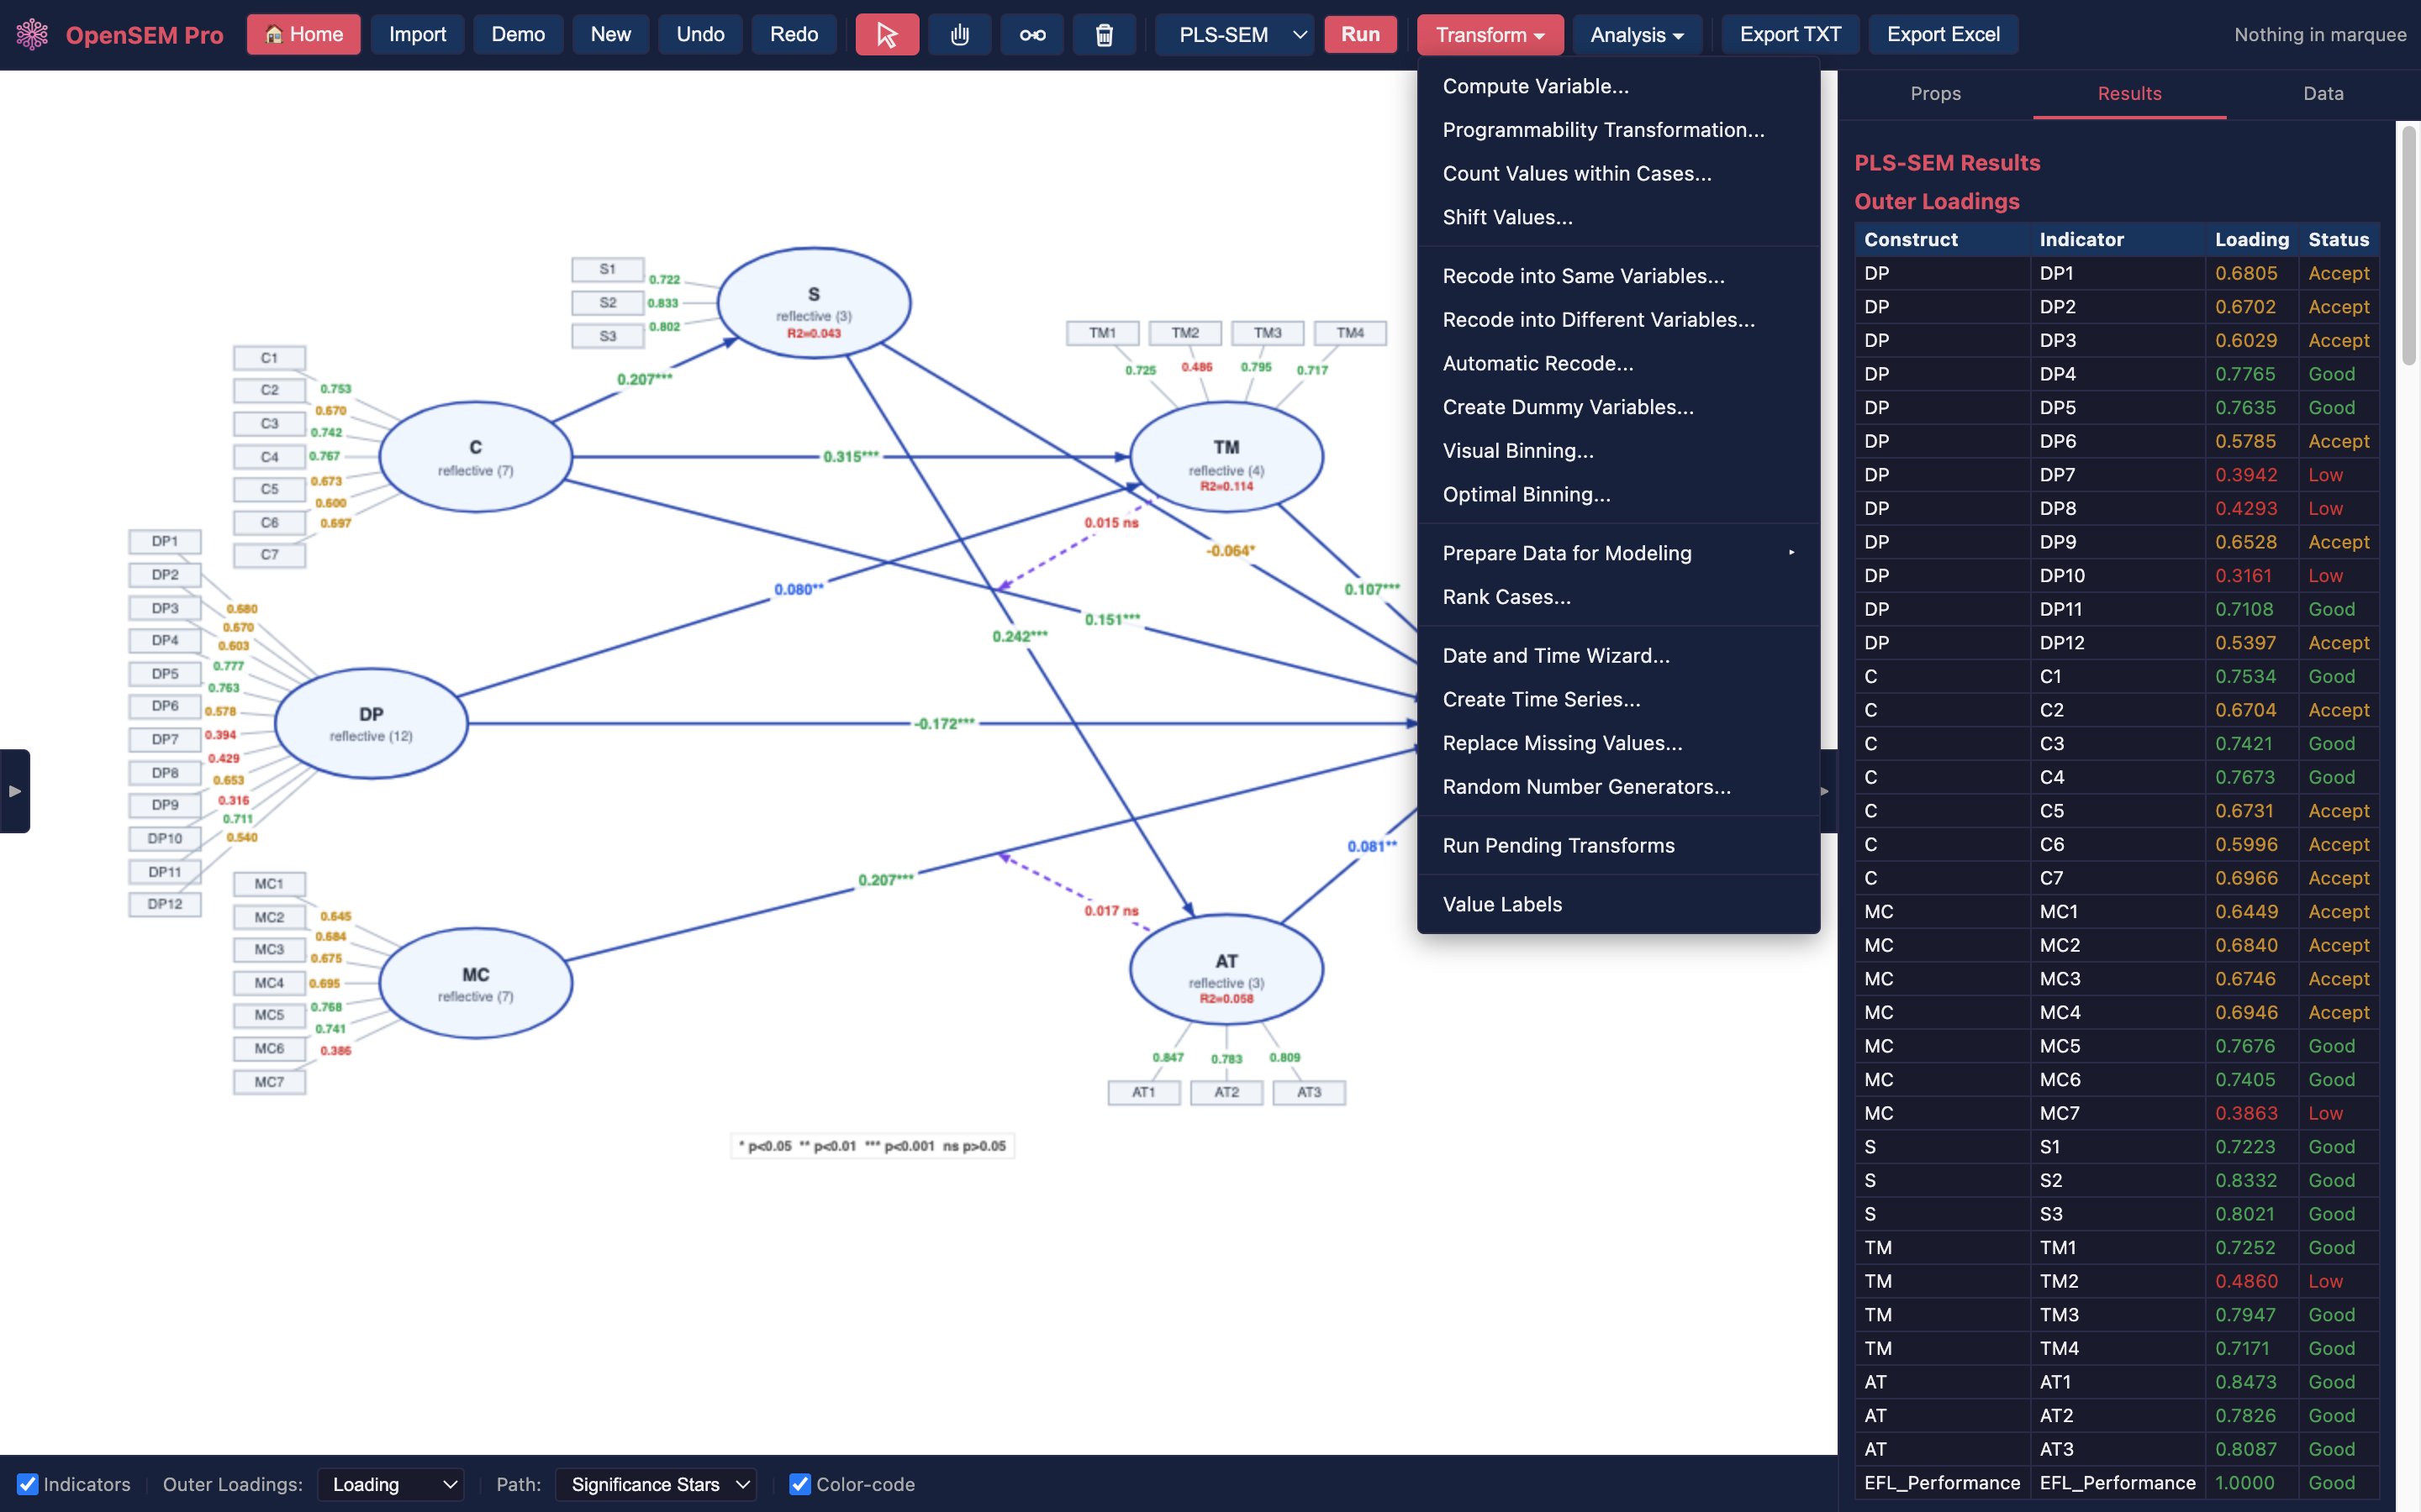Choose Compute Variable from Transform menu
This screenshot has height=1512, width=2421.
coord(1535,86)
